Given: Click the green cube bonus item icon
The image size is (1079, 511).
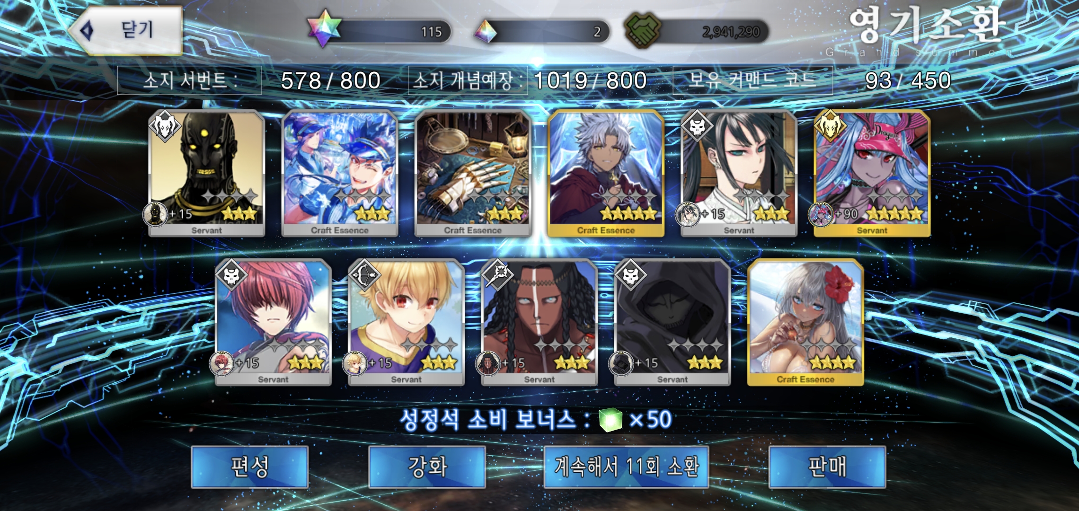Looking at the screenshot, I should point(610,420).
